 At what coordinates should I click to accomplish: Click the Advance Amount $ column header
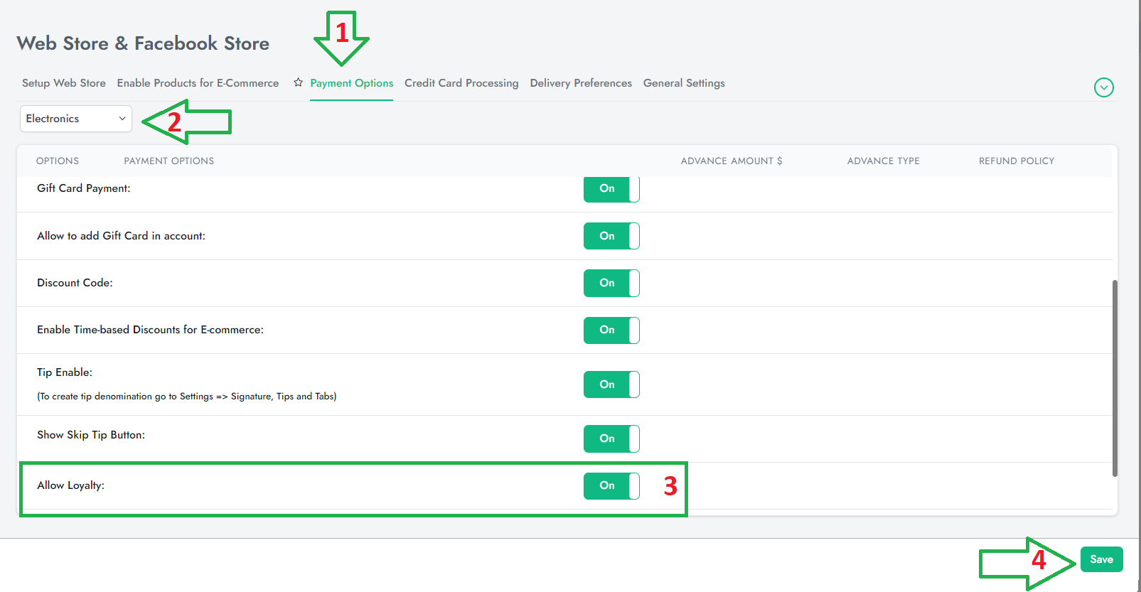[x=731, y=161]
